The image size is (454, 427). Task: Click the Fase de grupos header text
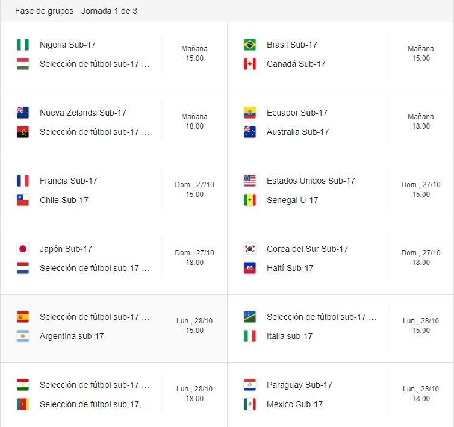tap(44, 11)
